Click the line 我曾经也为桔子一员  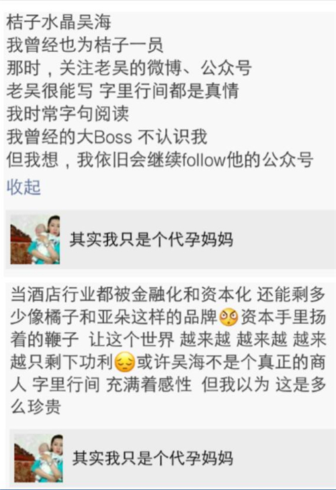tap(85, 45)
